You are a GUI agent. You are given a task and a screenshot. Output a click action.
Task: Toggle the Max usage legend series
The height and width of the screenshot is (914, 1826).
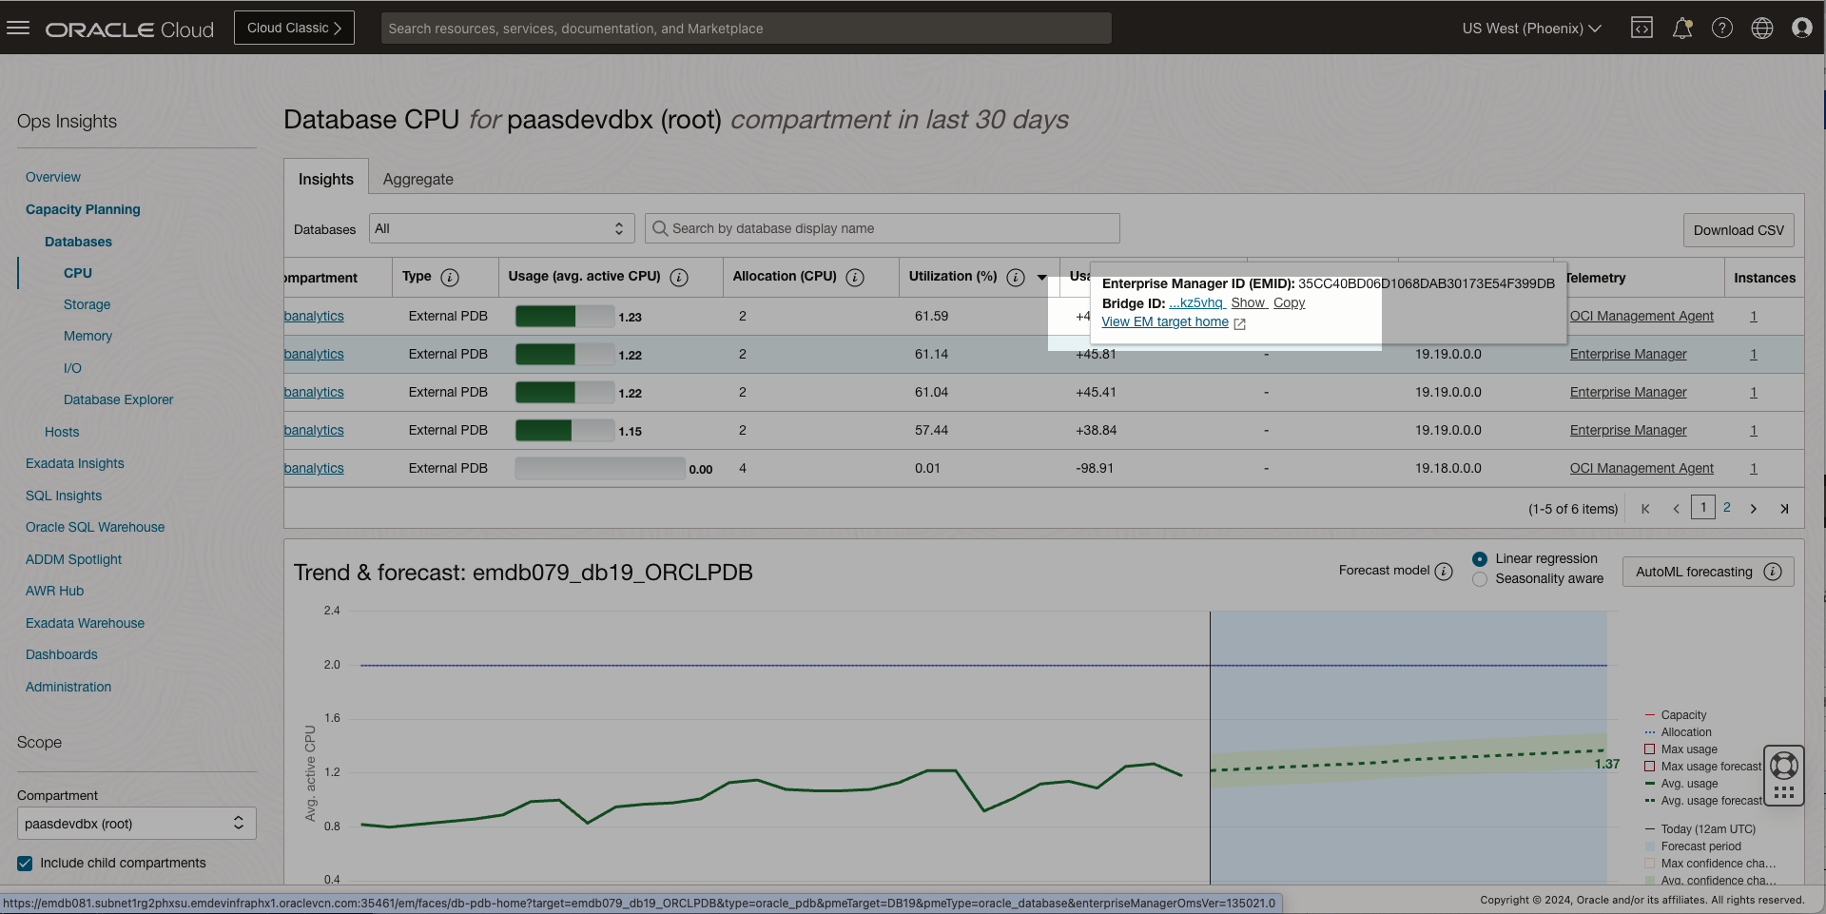coord(1681,749)
